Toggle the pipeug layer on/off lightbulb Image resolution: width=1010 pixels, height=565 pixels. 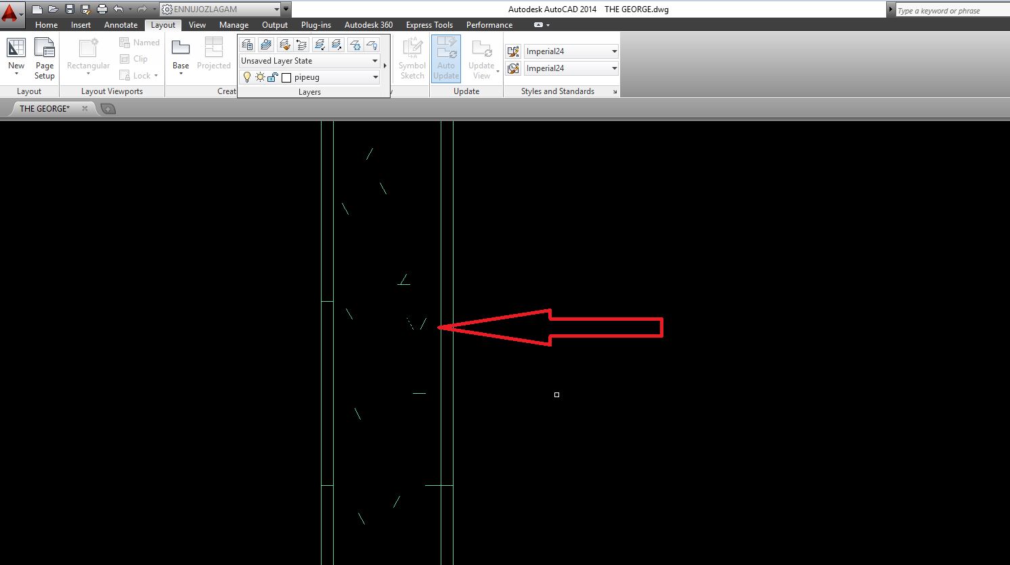pyautogui.click(x=247, y=77)
